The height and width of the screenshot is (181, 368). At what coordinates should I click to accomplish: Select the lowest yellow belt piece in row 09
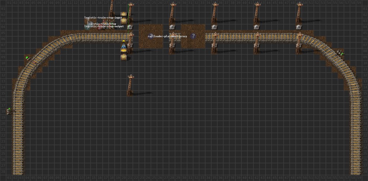tap(124, 57)
